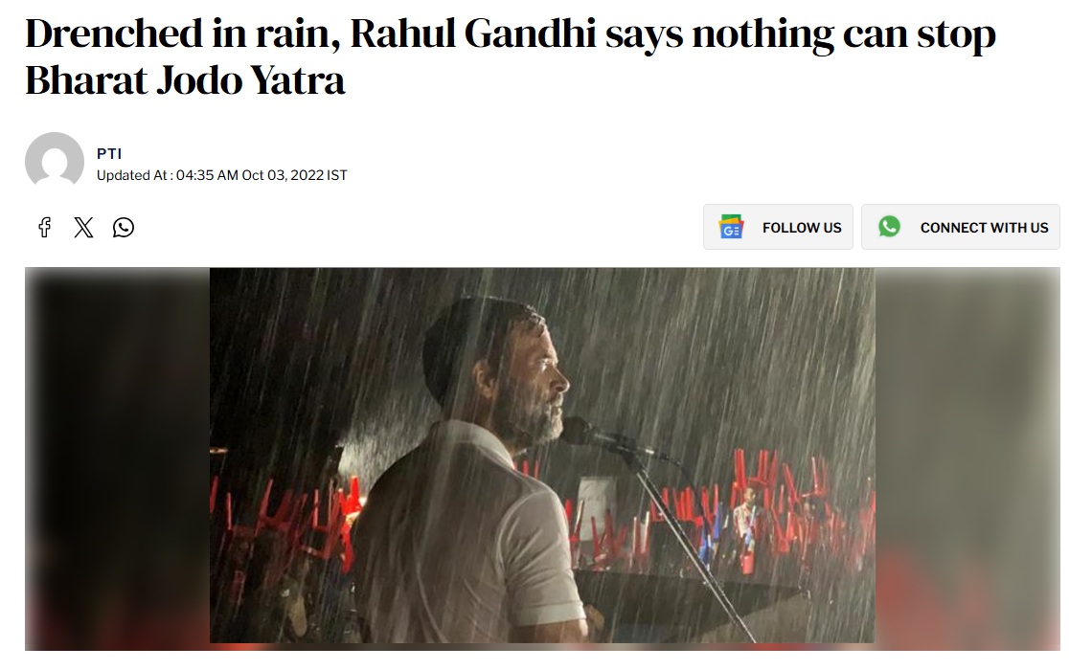
Task: Share the article on Facebook
Action: [x=44, y=227]
